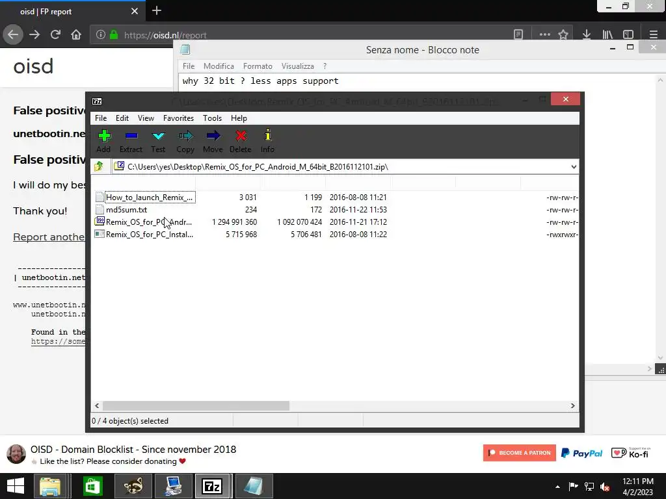This screenshot has height=499, width=666.
Task: Run Test from the 7-Zip toolbar
Action: (x=158, y=141)
